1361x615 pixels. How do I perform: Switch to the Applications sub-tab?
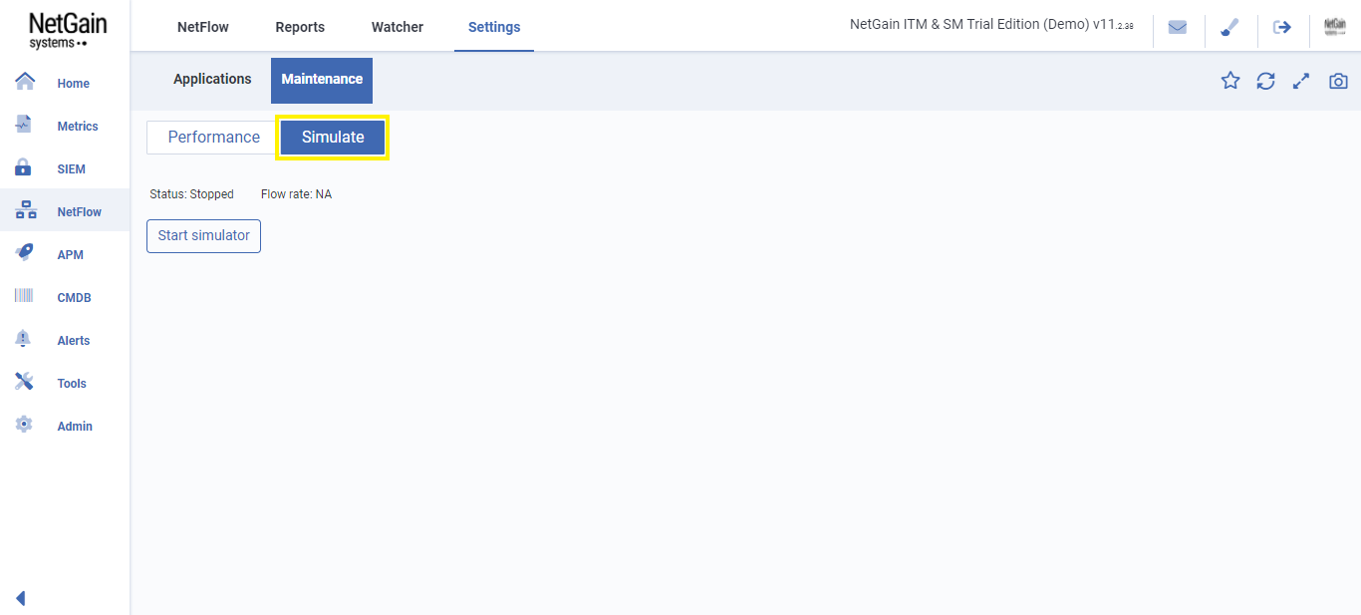pyautogui.click(x=212, y=79)
